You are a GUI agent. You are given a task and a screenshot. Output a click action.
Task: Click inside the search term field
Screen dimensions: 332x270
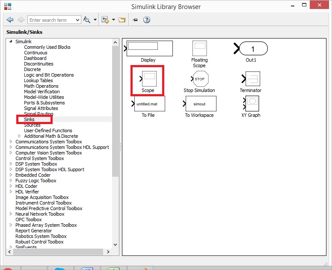tap(51, 20)
